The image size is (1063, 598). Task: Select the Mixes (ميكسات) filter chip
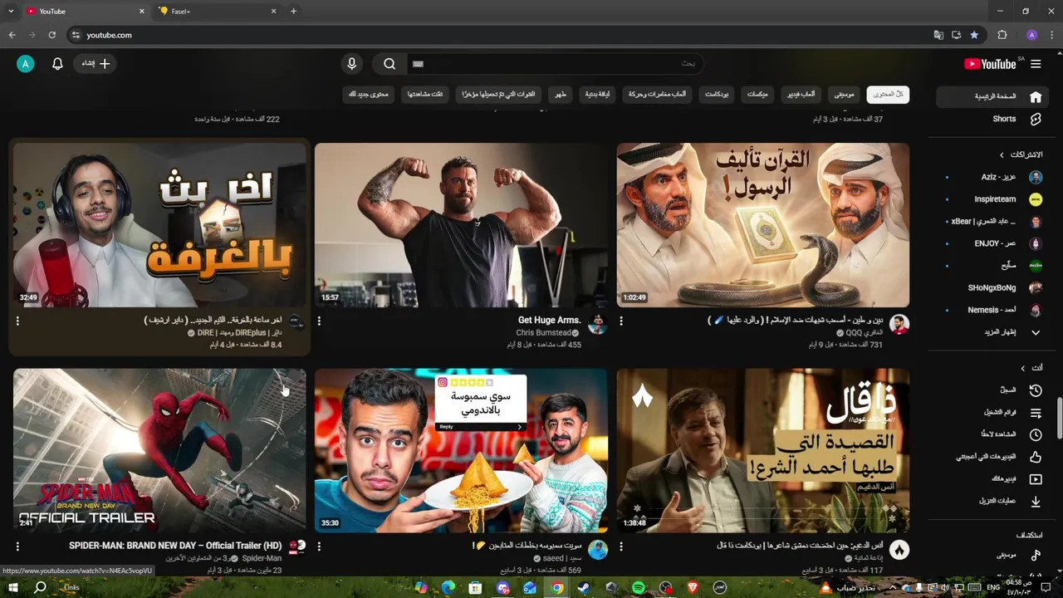(x=757, y=95)
